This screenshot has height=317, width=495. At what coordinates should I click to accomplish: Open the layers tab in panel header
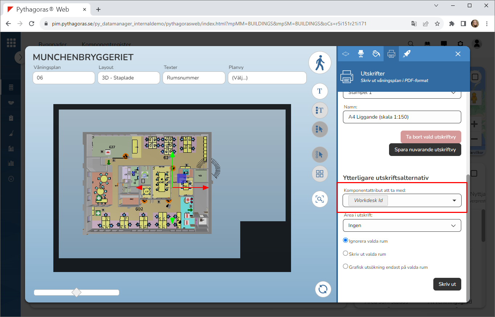tap(345, 54)
